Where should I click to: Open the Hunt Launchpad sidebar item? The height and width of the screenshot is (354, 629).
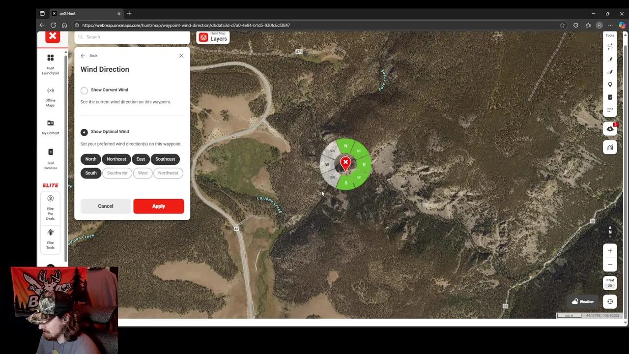click(x=50, y=64)
